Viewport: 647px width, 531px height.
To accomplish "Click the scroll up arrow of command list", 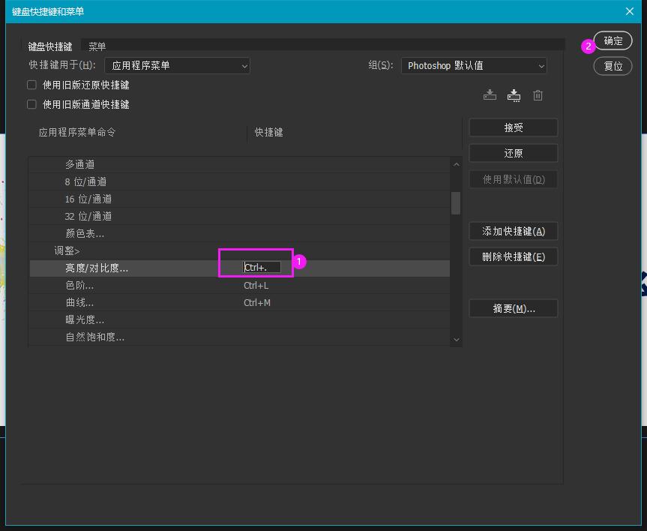I will click(456, 165).
